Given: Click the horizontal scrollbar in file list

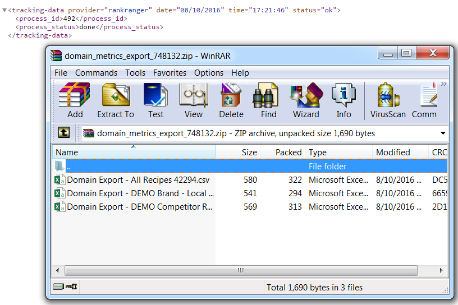Looking at the screenshot, I should point(241,270).
